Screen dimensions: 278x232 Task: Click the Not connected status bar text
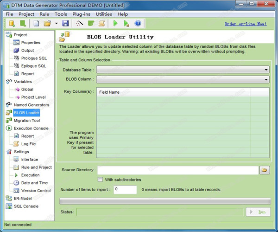point(18,225)
